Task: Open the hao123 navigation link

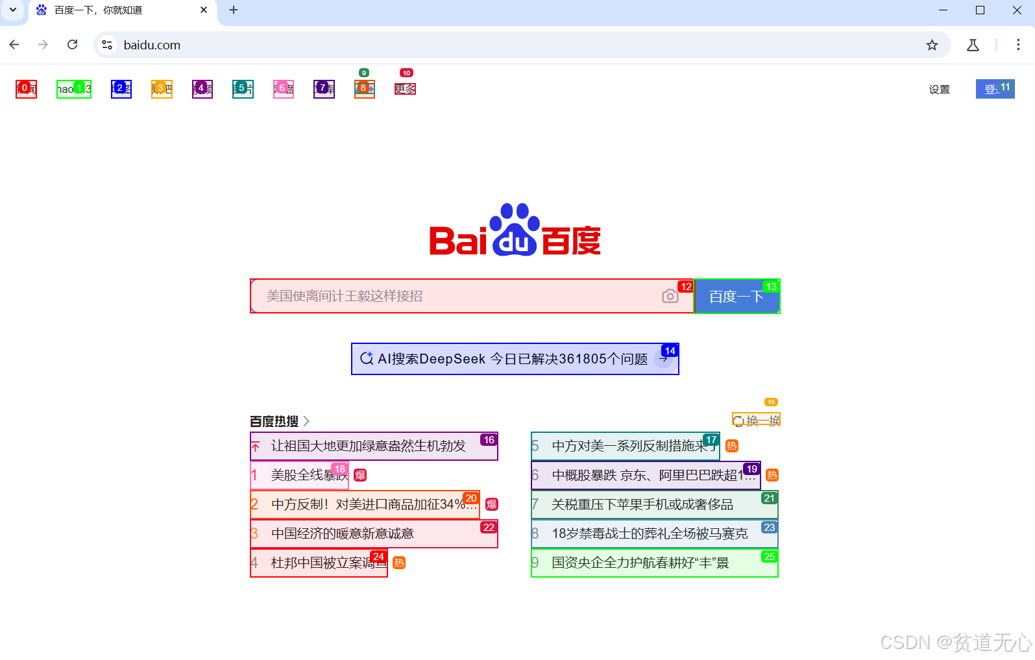Action: click(74, 89)
